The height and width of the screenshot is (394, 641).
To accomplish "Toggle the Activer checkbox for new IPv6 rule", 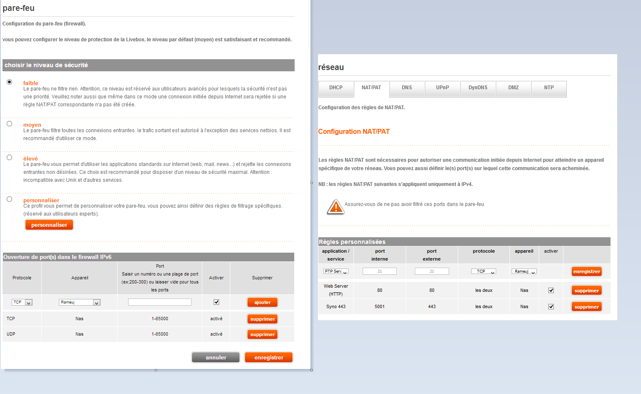I will (216, 302).
